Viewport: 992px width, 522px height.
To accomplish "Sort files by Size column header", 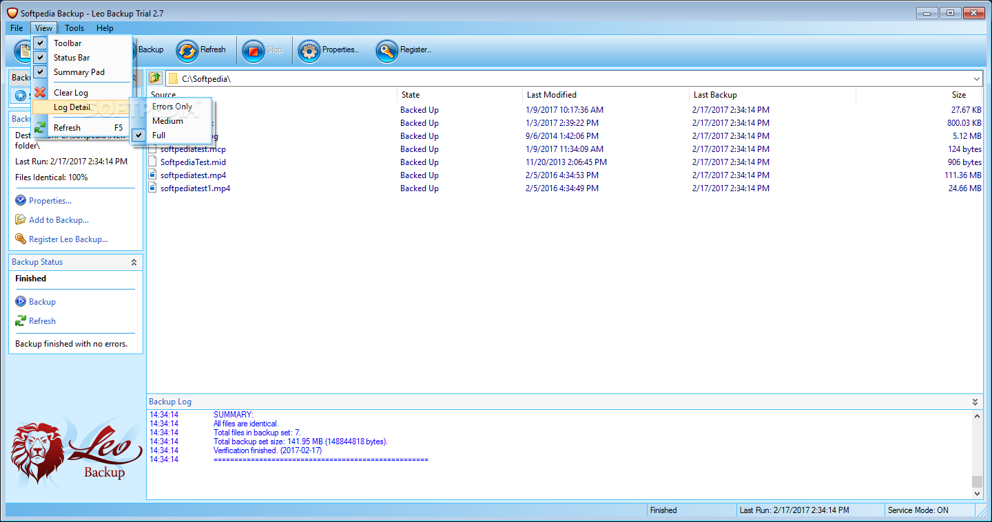I will [919, 95].
